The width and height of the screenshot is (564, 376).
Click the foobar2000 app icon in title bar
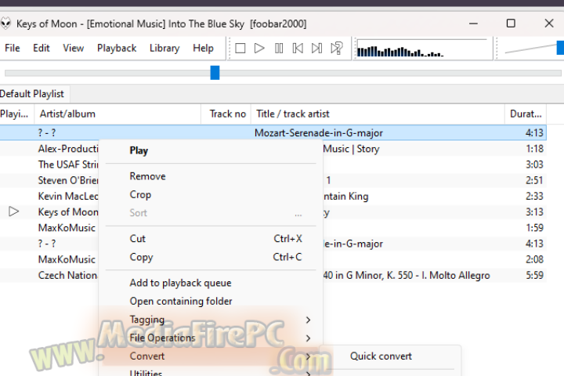click(5, 23)
